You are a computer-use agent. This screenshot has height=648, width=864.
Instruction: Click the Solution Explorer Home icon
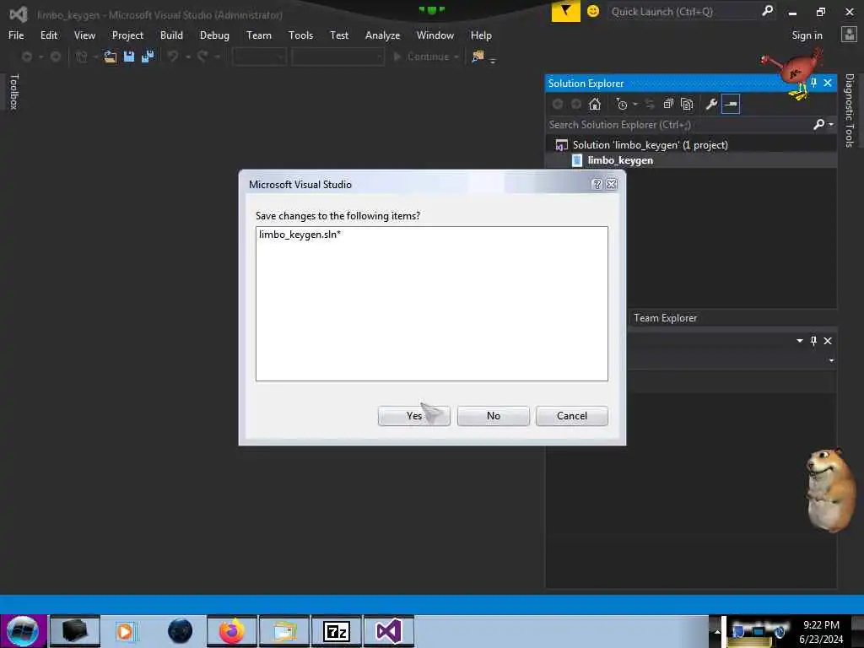pyautogui.click(x=595, y=104)
